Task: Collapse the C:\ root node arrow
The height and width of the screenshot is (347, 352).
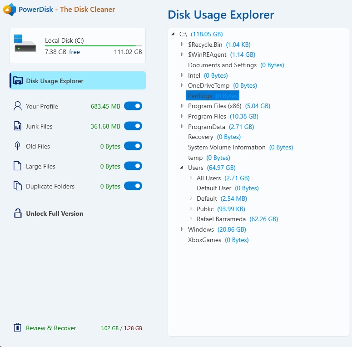Action: click(173, 34)
